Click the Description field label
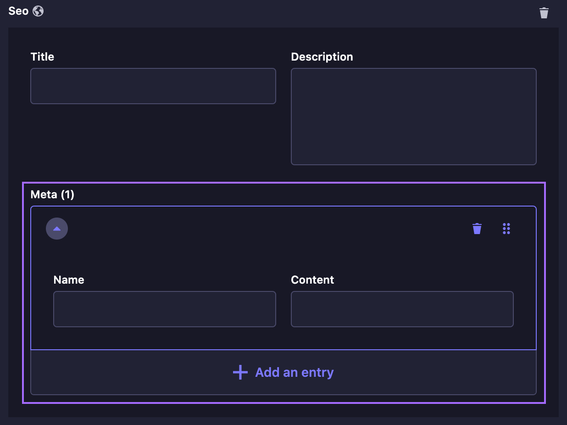 pos(322,57)
